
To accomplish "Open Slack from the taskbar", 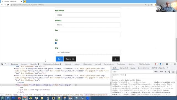I will pos(36,98).
